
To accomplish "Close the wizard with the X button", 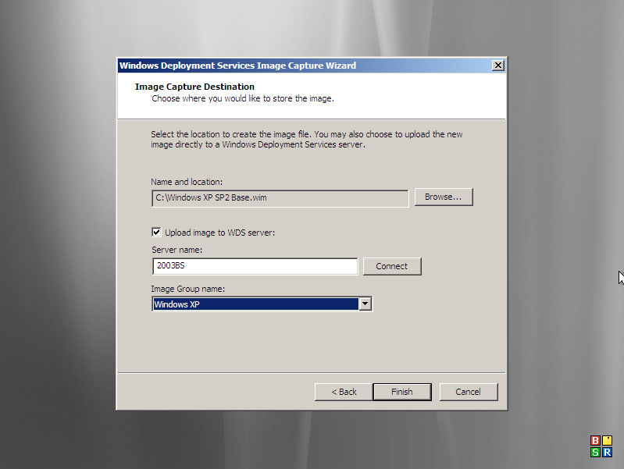I will point(497,66).
